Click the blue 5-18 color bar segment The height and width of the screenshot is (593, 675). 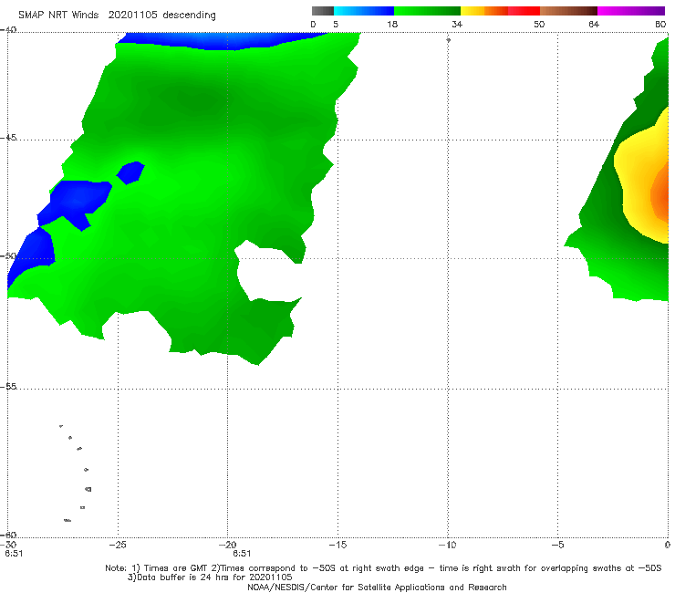tap(364, 11)
